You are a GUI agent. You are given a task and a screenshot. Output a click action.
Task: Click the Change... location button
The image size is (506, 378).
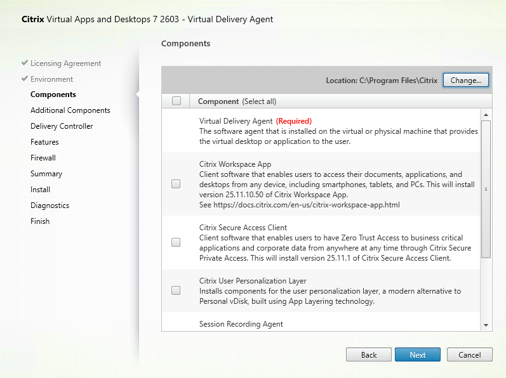465,81
